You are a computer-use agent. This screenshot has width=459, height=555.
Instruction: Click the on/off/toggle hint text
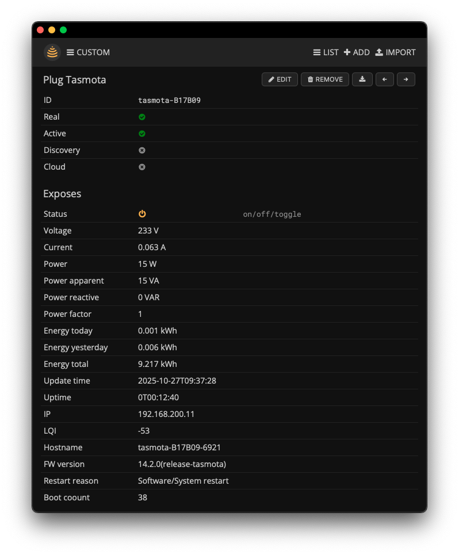[272, 215]
